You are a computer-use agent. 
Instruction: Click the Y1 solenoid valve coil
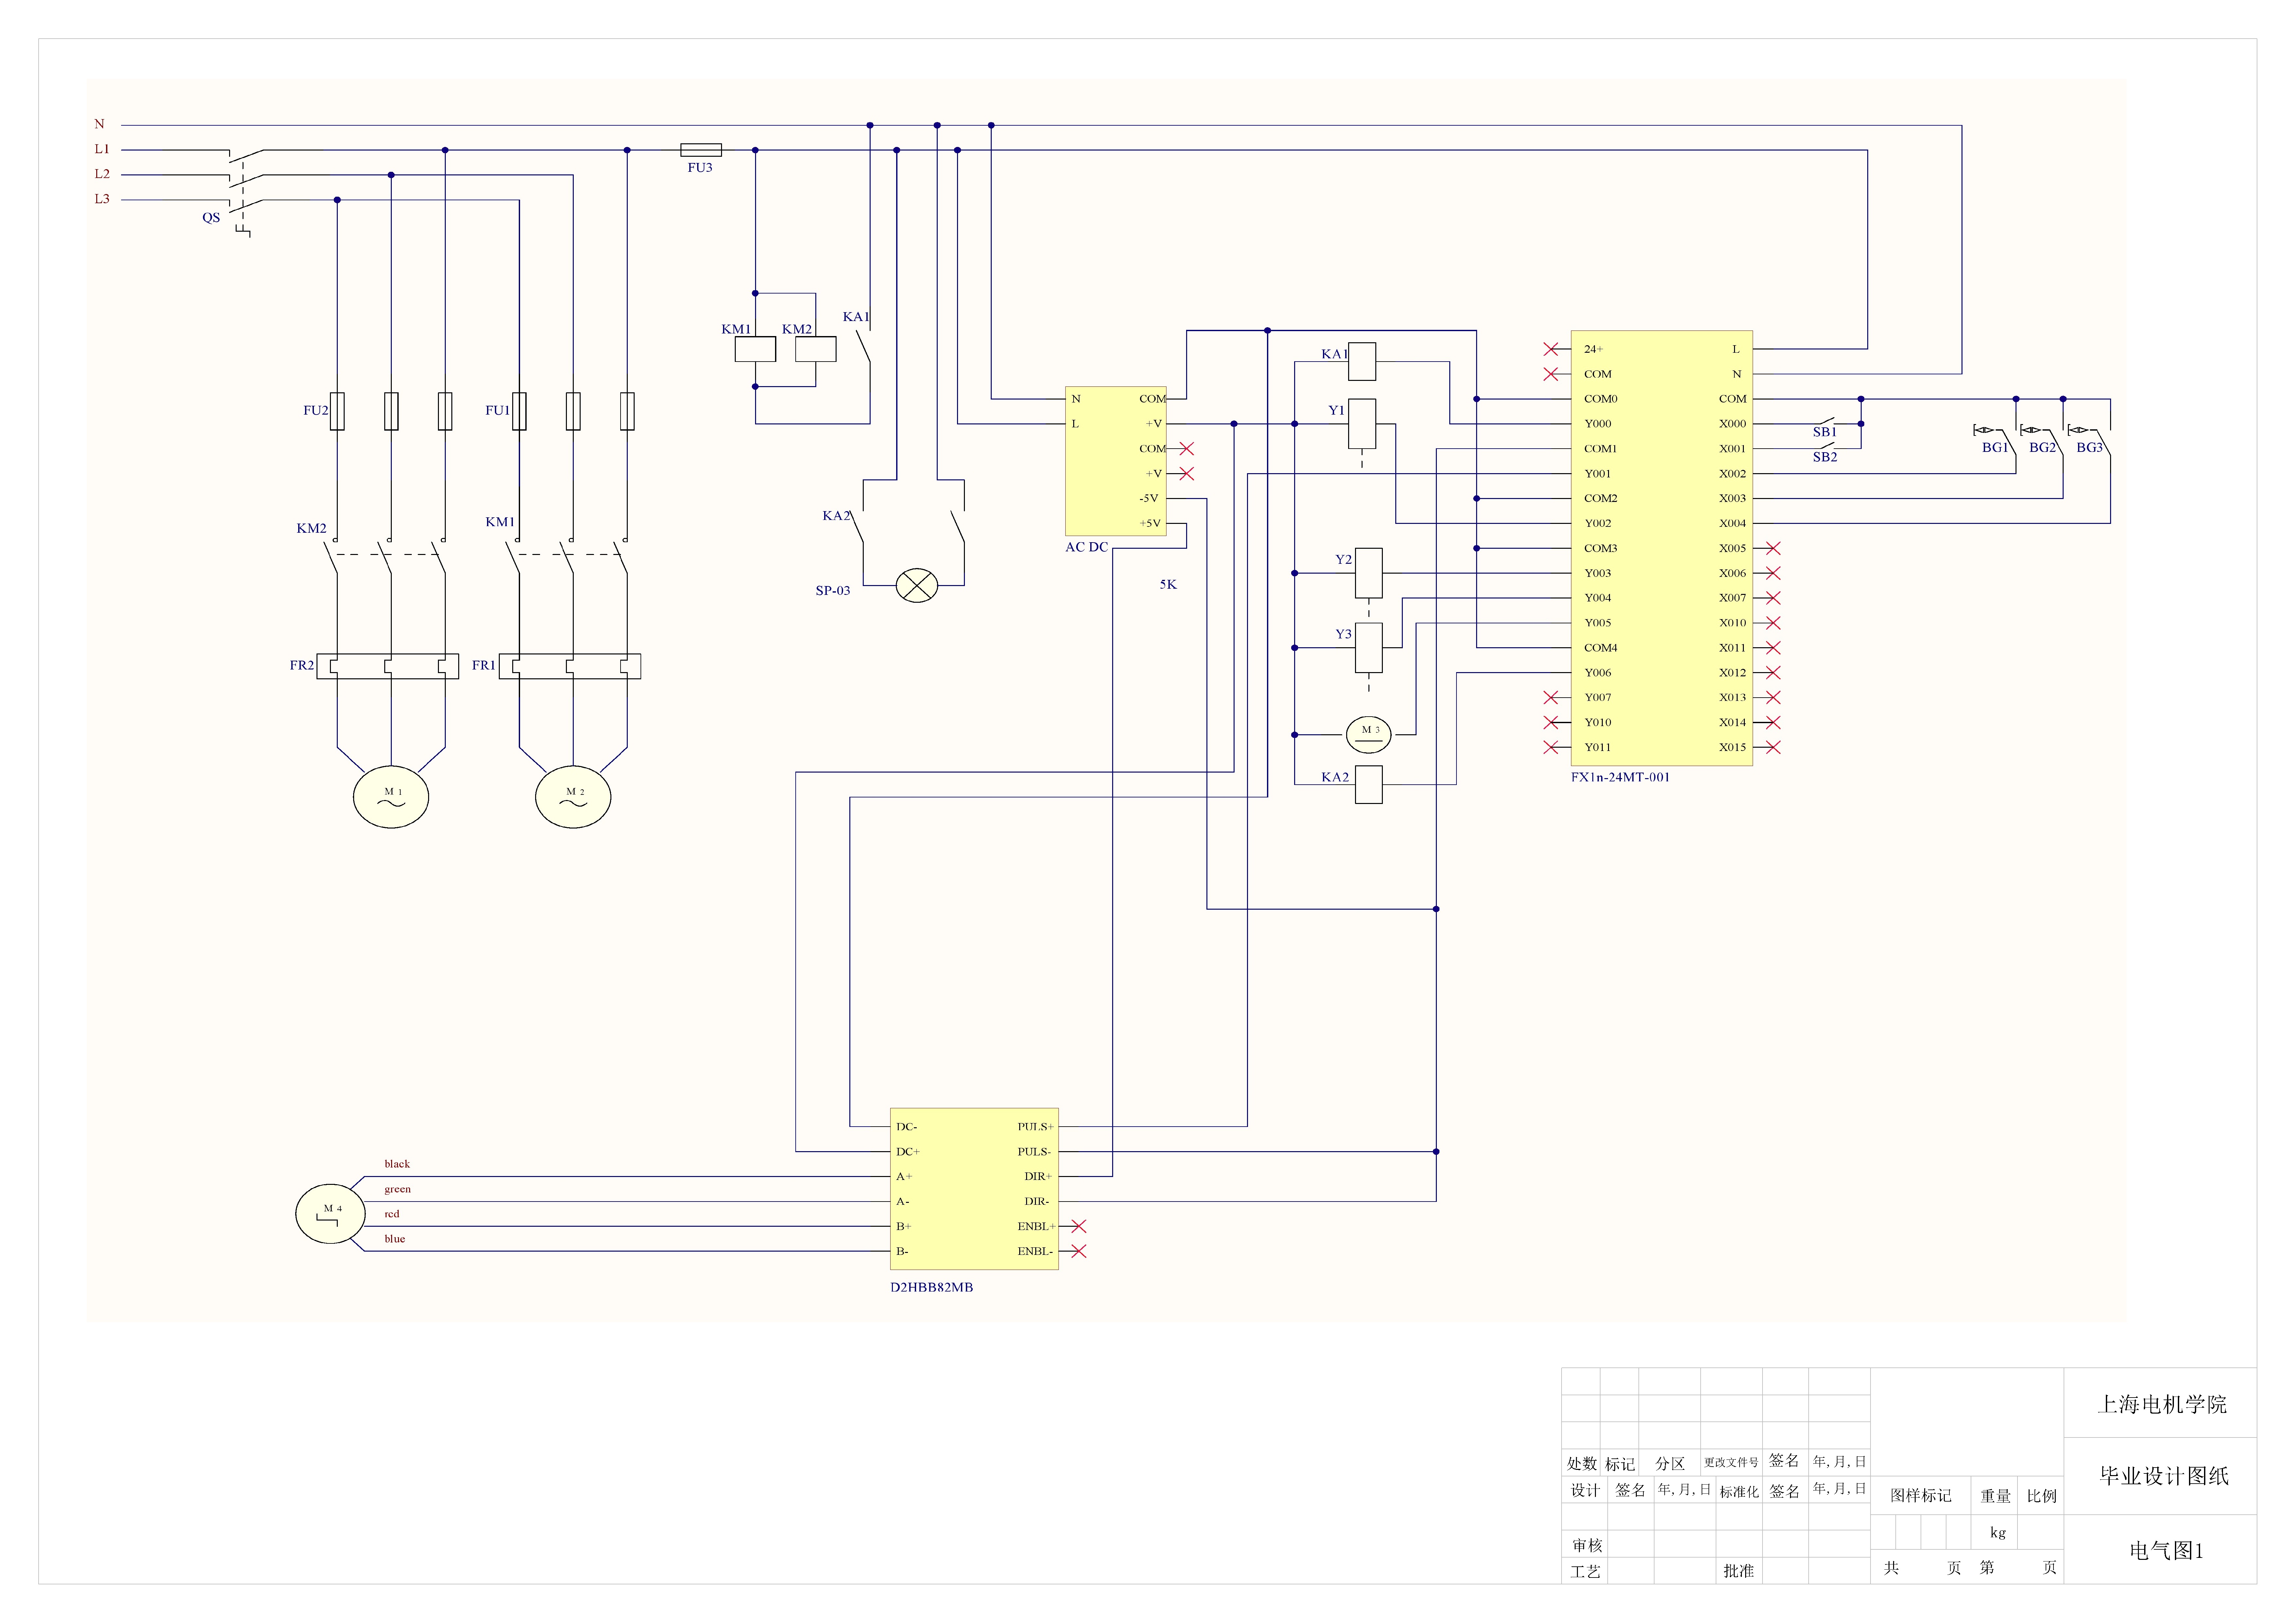pyautogui.click(x=1362, y=424)
